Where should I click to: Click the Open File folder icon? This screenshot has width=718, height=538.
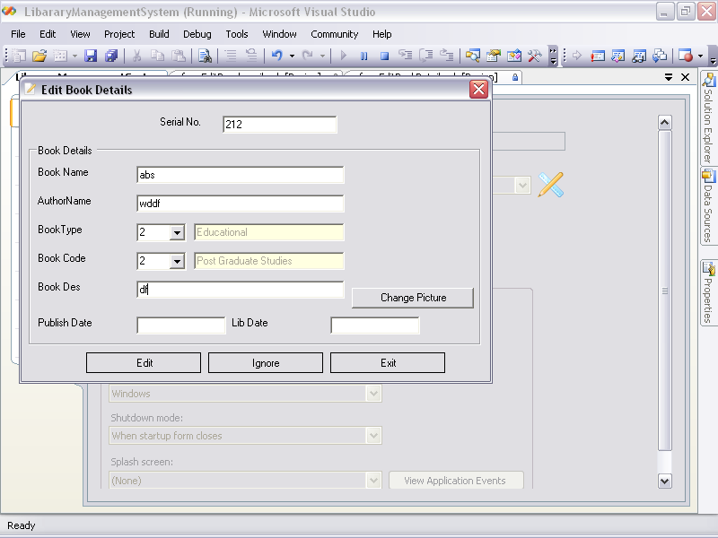(x=39, y=56)
